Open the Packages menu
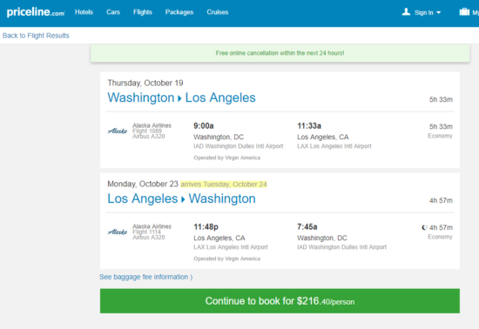This screenshot has height=329, width=479. tap(179, 12)
